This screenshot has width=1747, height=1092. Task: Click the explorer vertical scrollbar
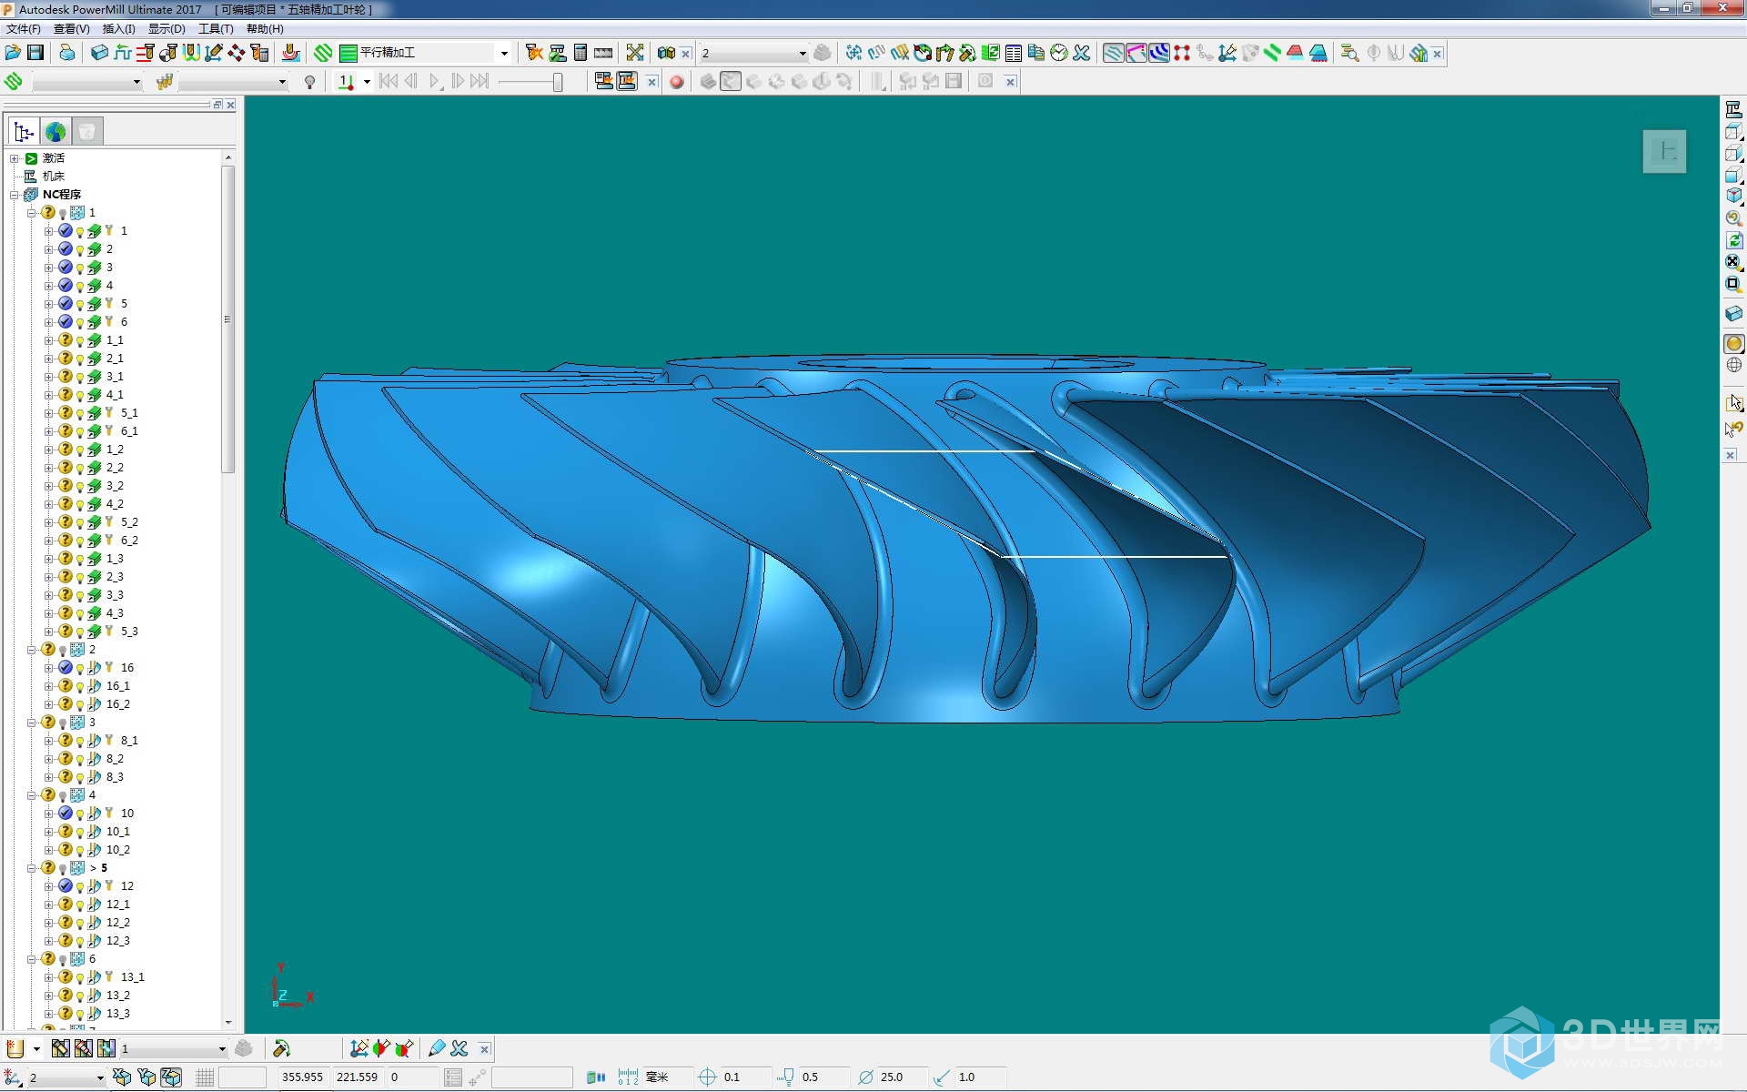pos(228,318)
